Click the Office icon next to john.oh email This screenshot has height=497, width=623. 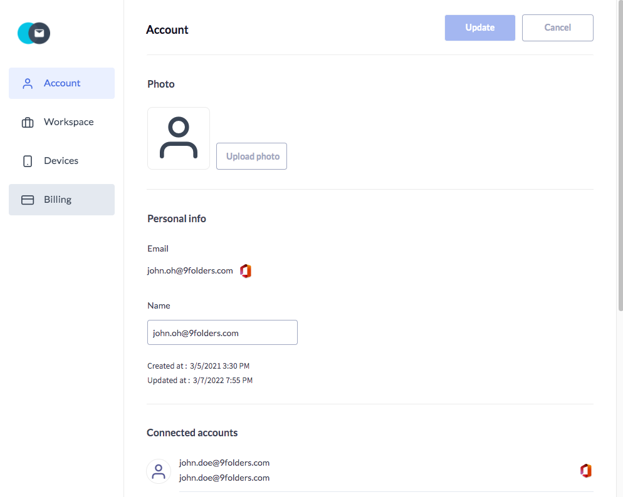click(x=246, y=271)
